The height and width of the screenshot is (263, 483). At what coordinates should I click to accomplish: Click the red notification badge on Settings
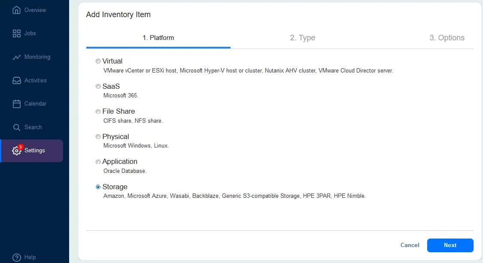[21, 146]
